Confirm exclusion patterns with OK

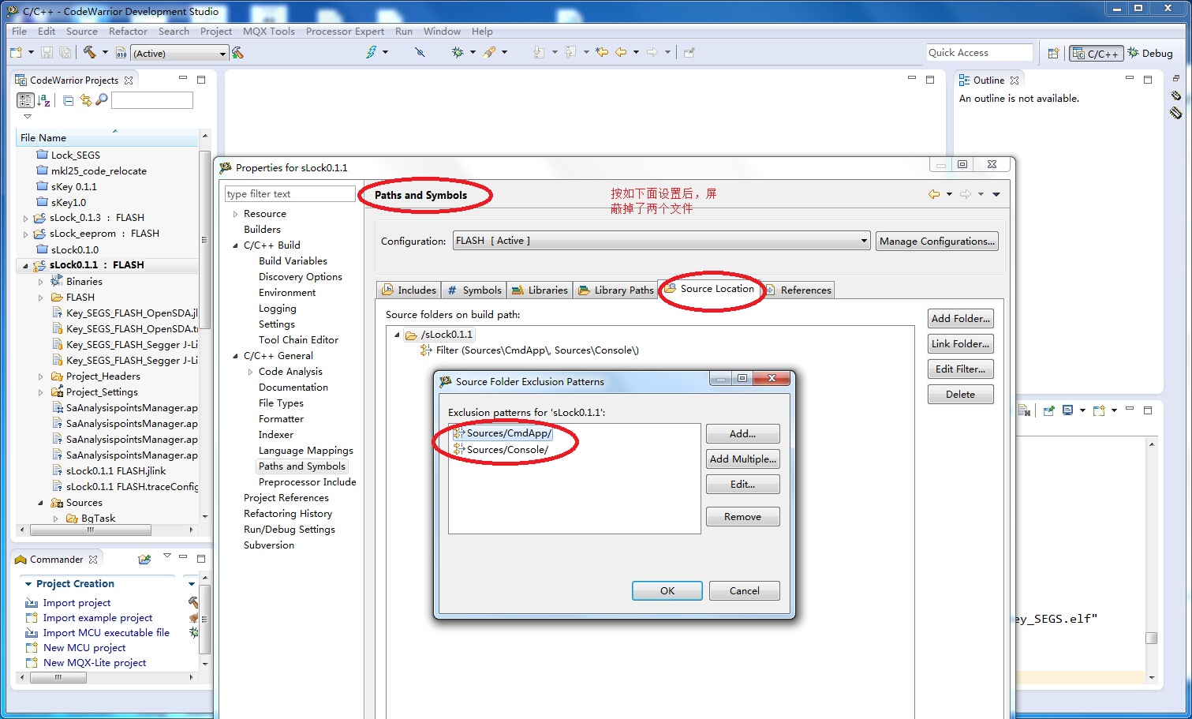point(667,591)
